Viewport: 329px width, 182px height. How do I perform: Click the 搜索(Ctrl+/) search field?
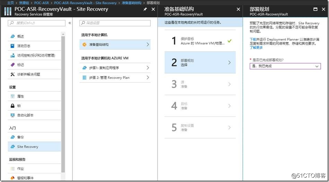point(36,23)
